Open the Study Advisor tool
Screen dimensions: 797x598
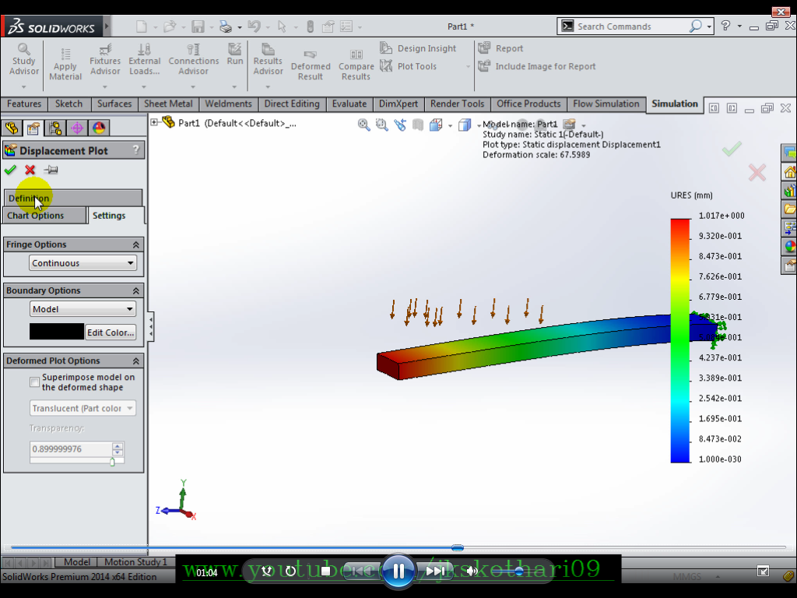(x=23, y=58)
